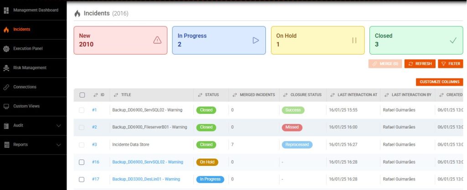Click the Management Dashboard grid icon
Screen dimensions: 467x190
[6, 10]
